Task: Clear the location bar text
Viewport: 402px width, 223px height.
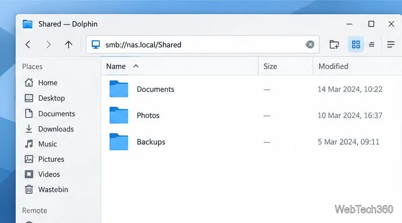Action: [310, 45]
